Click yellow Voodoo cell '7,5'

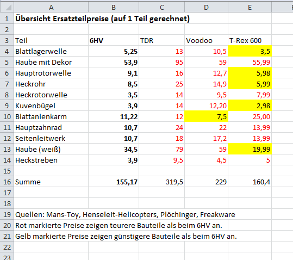[206, 116]
